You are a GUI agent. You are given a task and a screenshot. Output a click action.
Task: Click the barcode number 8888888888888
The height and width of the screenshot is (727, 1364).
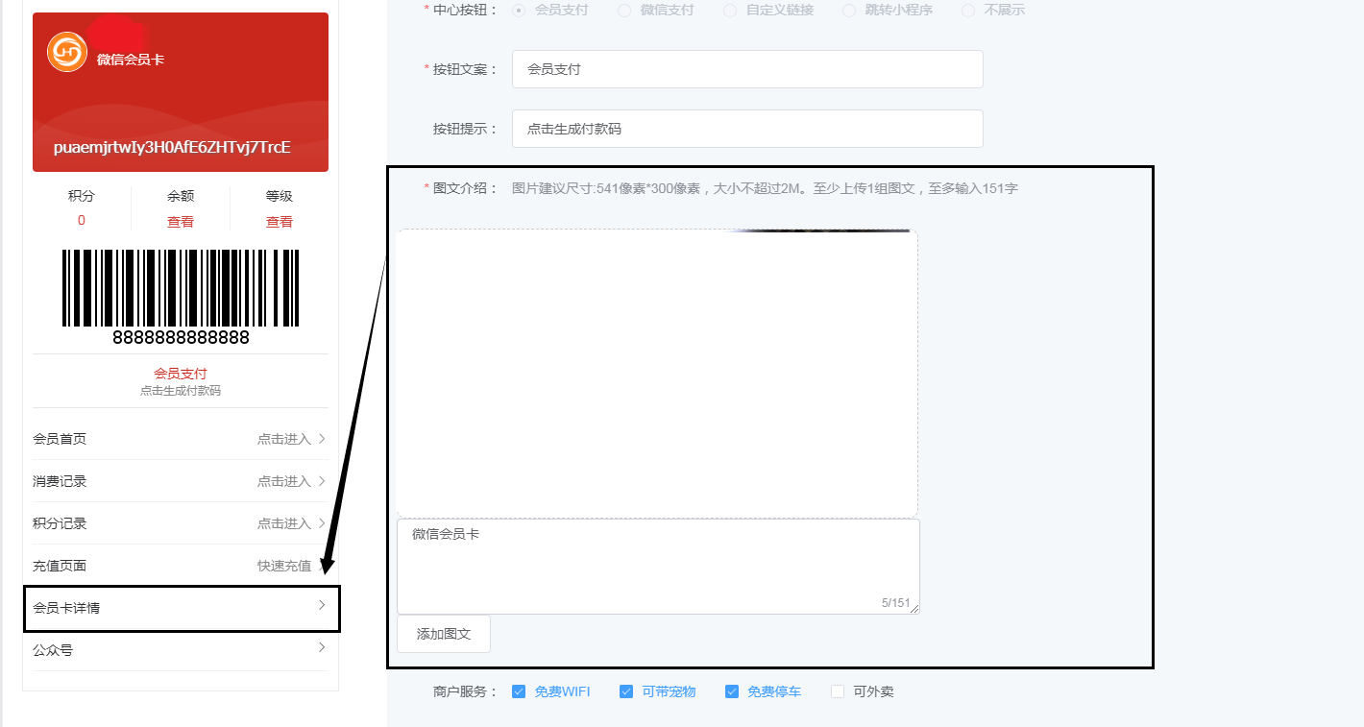coord(181,337)
